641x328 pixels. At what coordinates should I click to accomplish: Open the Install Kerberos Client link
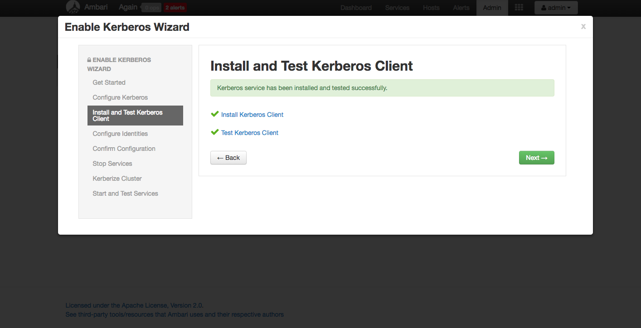point(252,115)
